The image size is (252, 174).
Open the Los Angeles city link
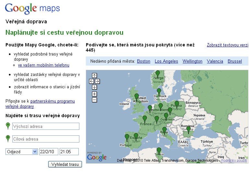coord(166,61)
